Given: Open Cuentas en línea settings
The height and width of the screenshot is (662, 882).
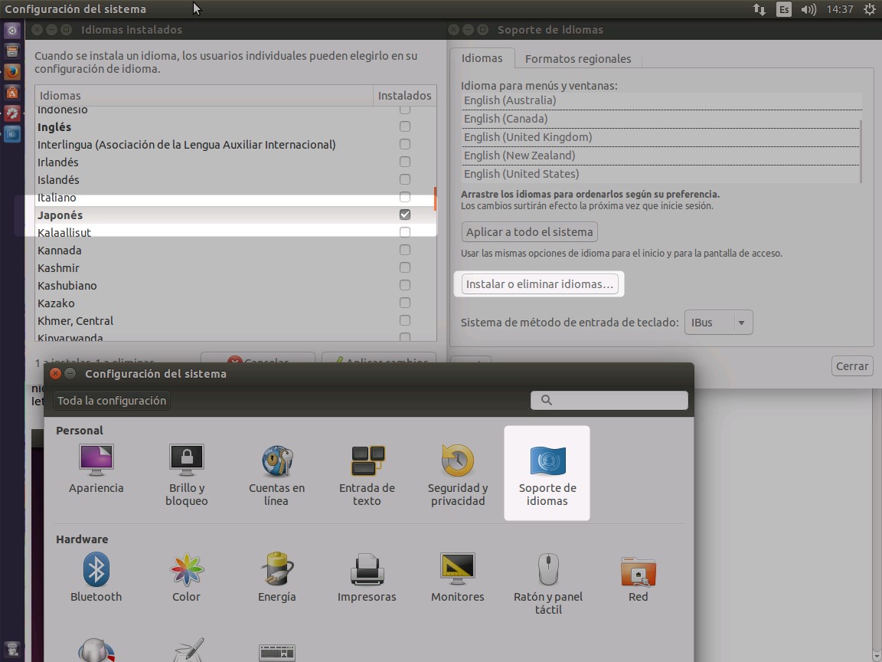Looking at the screenshot, I should coord(276,474).
